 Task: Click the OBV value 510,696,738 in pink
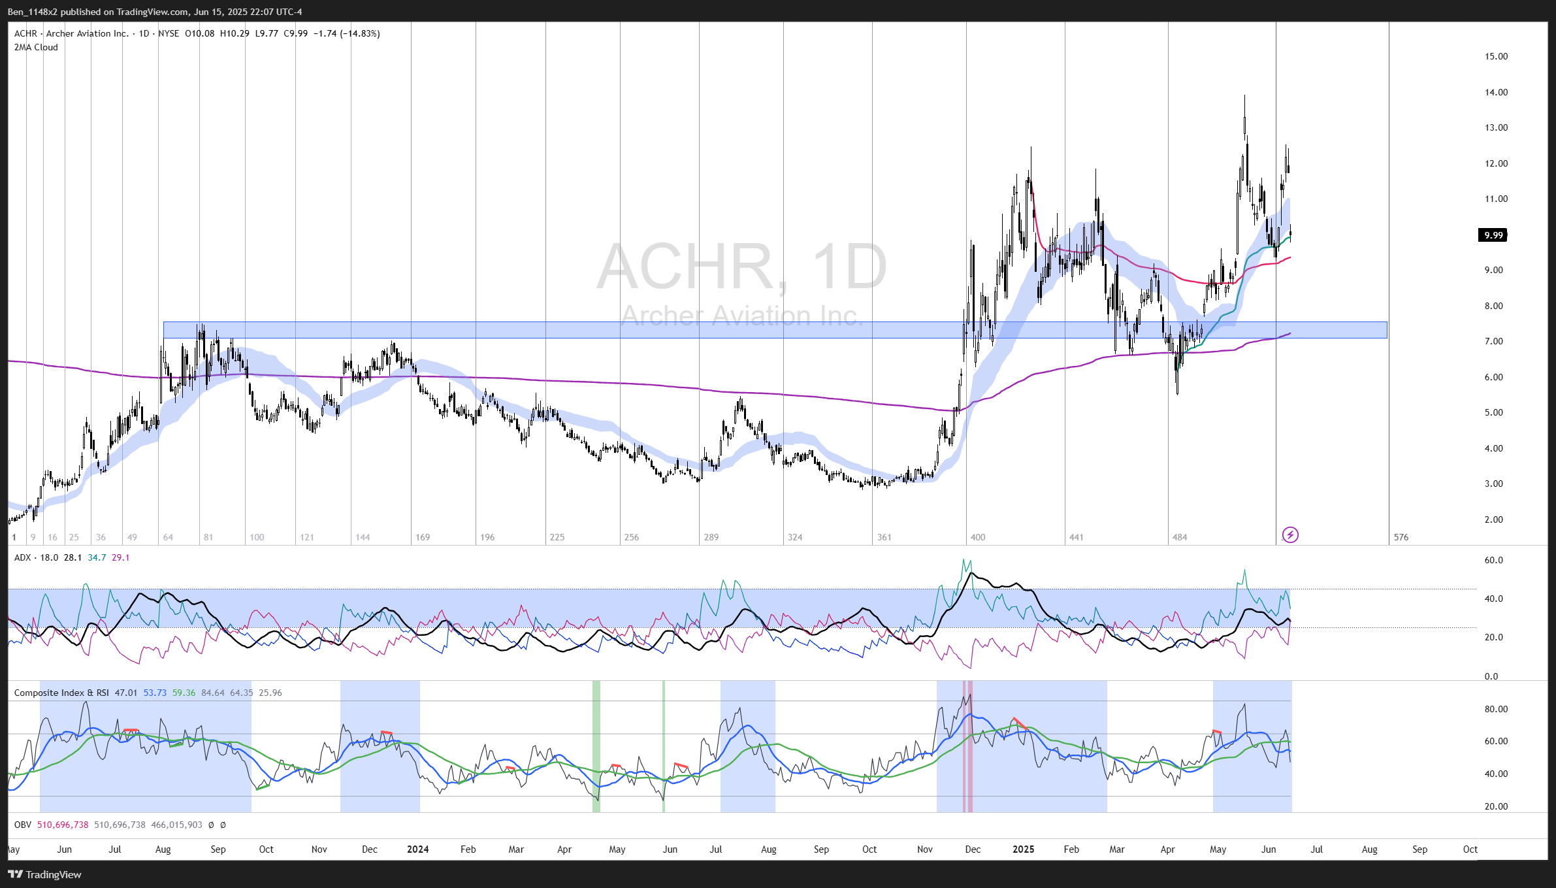tap(63, 825)
